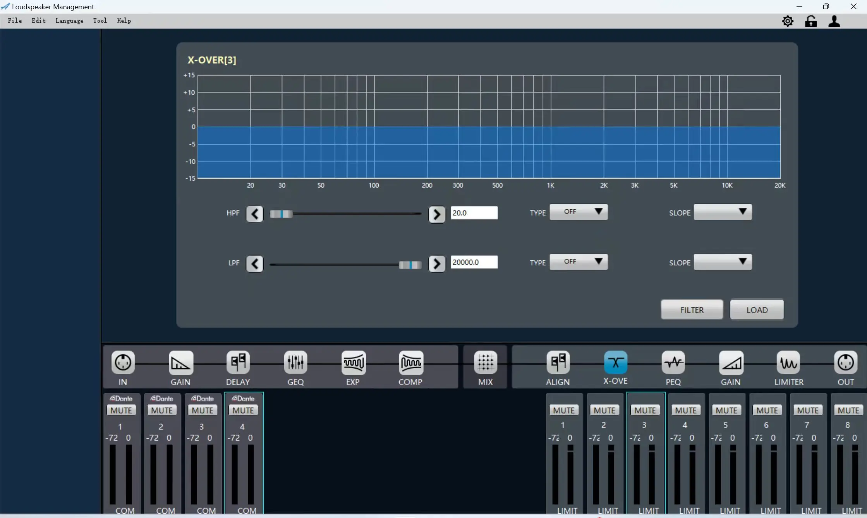Decrease LPF frequency with left arrow

point(255,264)
